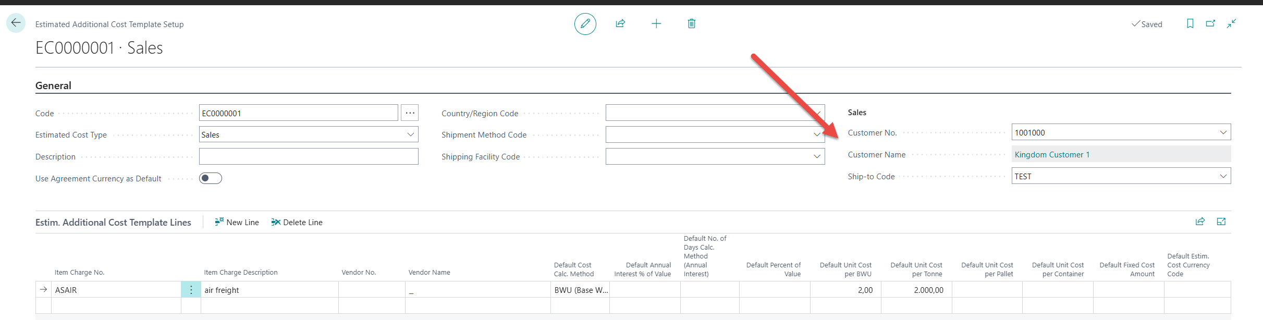This screenshot has height=320, width=1263.
Task: Click New Line in template lines
Action: pos(237,222)
